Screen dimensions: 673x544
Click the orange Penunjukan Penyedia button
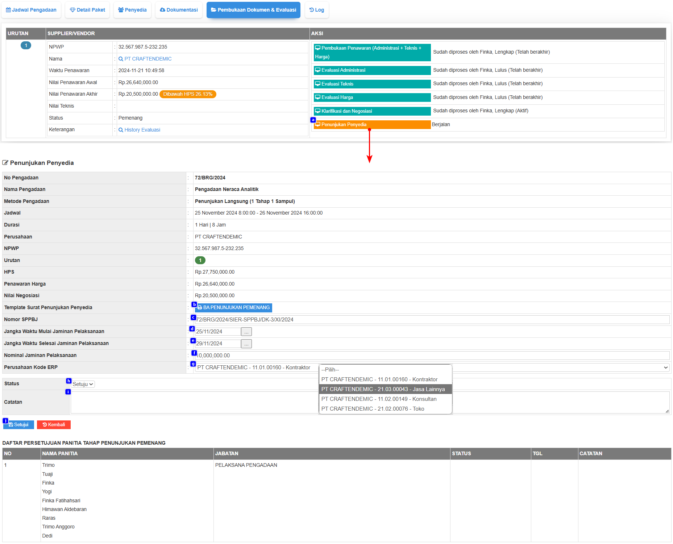(x=372, y=125)
